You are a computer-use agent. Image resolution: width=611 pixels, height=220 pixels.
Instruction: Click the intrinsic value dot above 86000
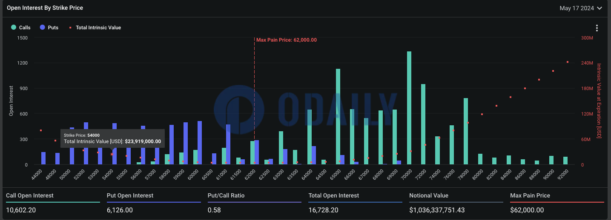[x=525, y=88]
